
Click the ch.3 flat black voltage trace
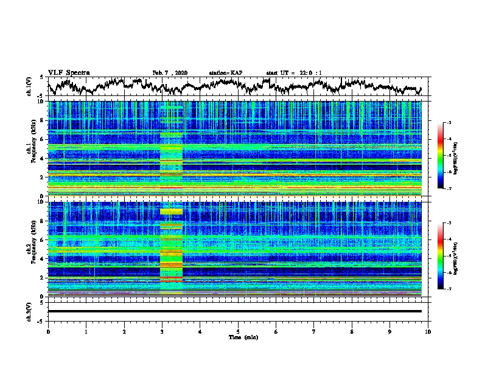click(x=235, y=311)
